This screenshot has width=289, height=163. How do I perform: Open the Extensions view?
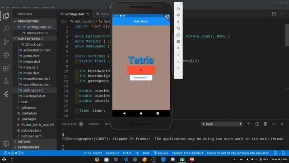[x=6, y=68]
